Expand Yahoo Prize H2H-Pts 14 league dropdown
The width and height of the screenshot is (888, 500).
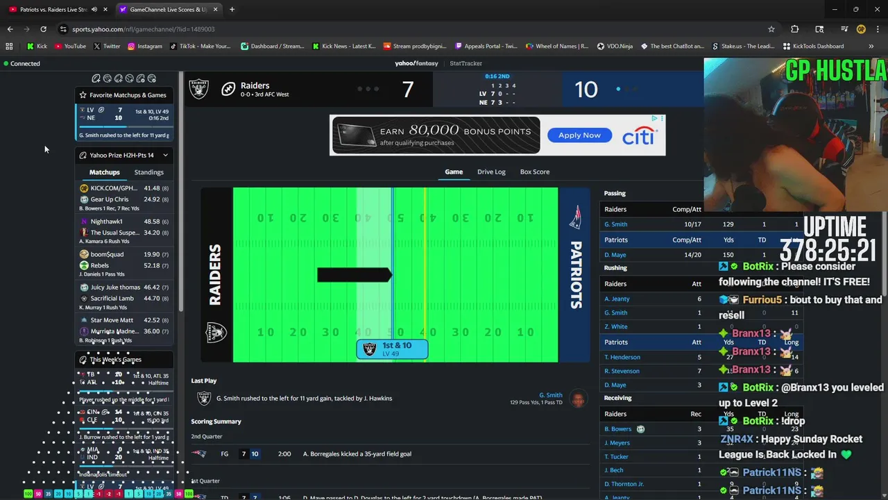pyautogui.click(x=165, y=155)
